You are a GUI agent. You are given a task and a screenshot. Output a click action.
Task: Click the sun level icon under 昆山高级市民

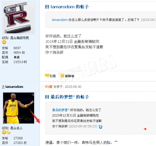click(x=4, y=42)
